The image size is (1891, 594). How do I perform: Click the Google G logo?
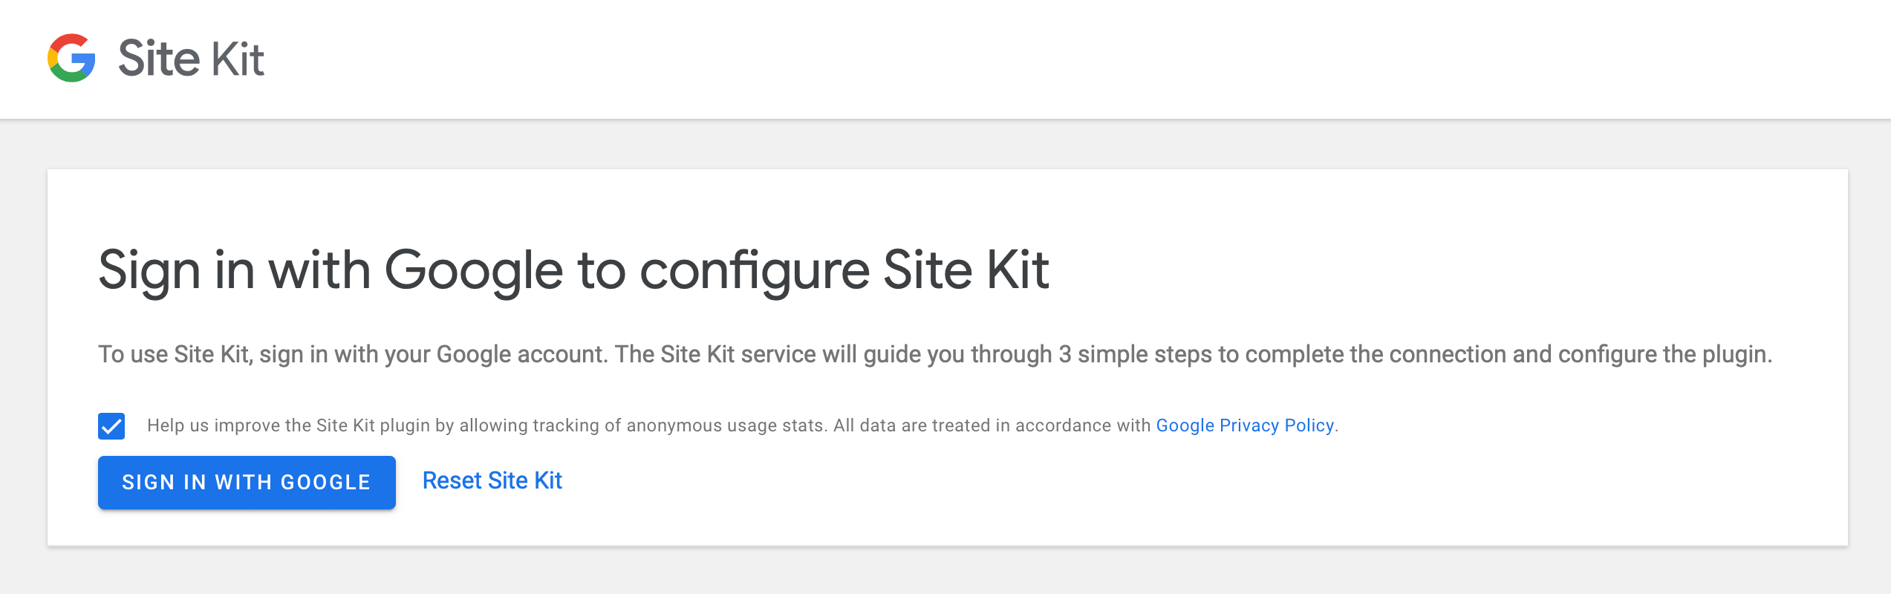pyautogui.click(x=71, y=58)
